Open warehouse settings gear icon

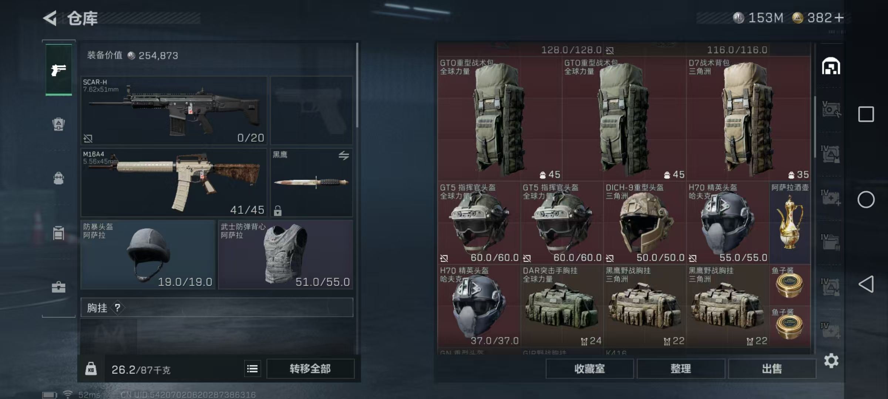[x=831, y=361]
